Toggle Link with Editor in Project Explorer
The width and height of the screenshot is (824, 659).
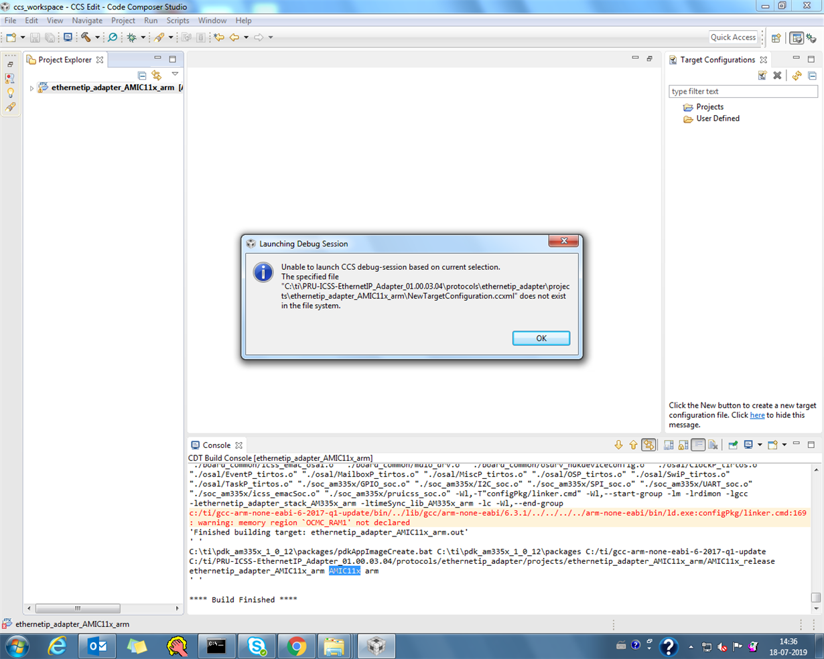pos(157,76)
